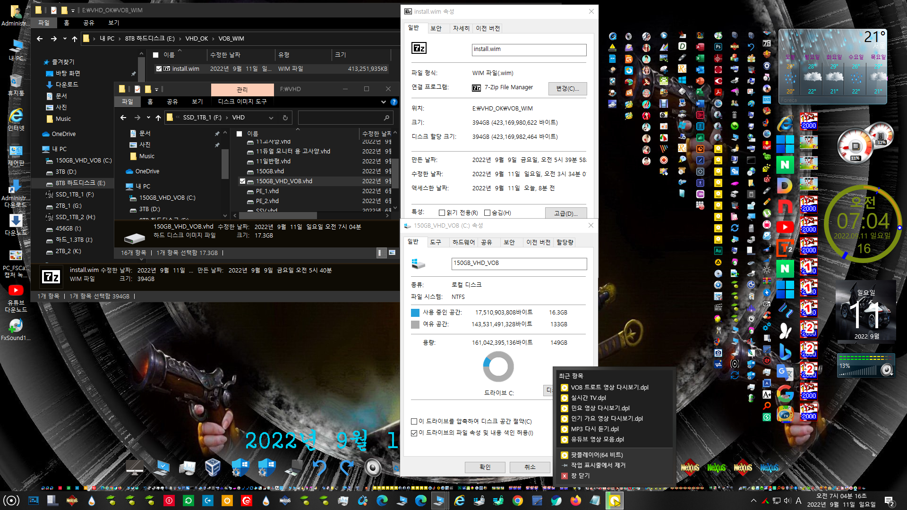Click the 150GB_VHD_VOB volume label field
The height and width of the screenshot is (510, 907).
pos(519,263)
